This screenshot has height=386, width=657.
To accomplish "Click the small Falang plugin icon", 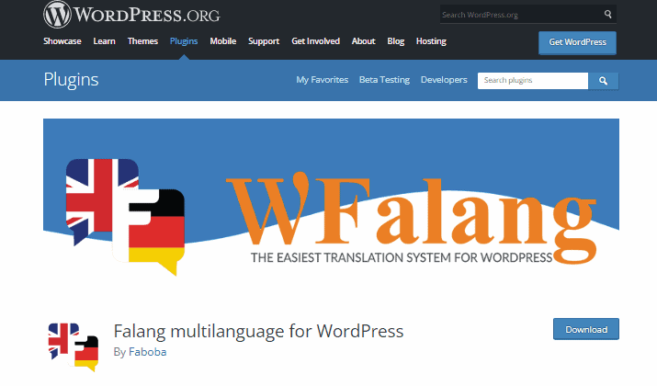I will click(x=74, y=347).
